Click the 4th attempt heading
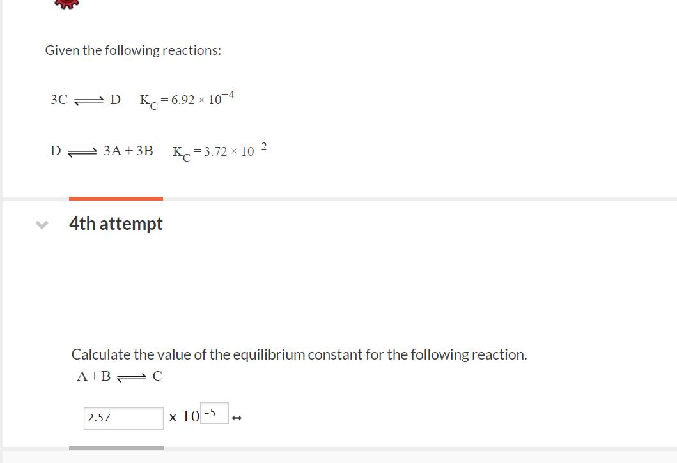Viewport: 677px width, 463px height. point(116,224)
